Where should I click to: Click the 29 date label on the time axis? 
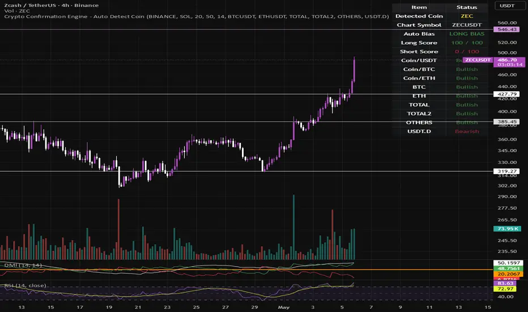coord(254,307)
